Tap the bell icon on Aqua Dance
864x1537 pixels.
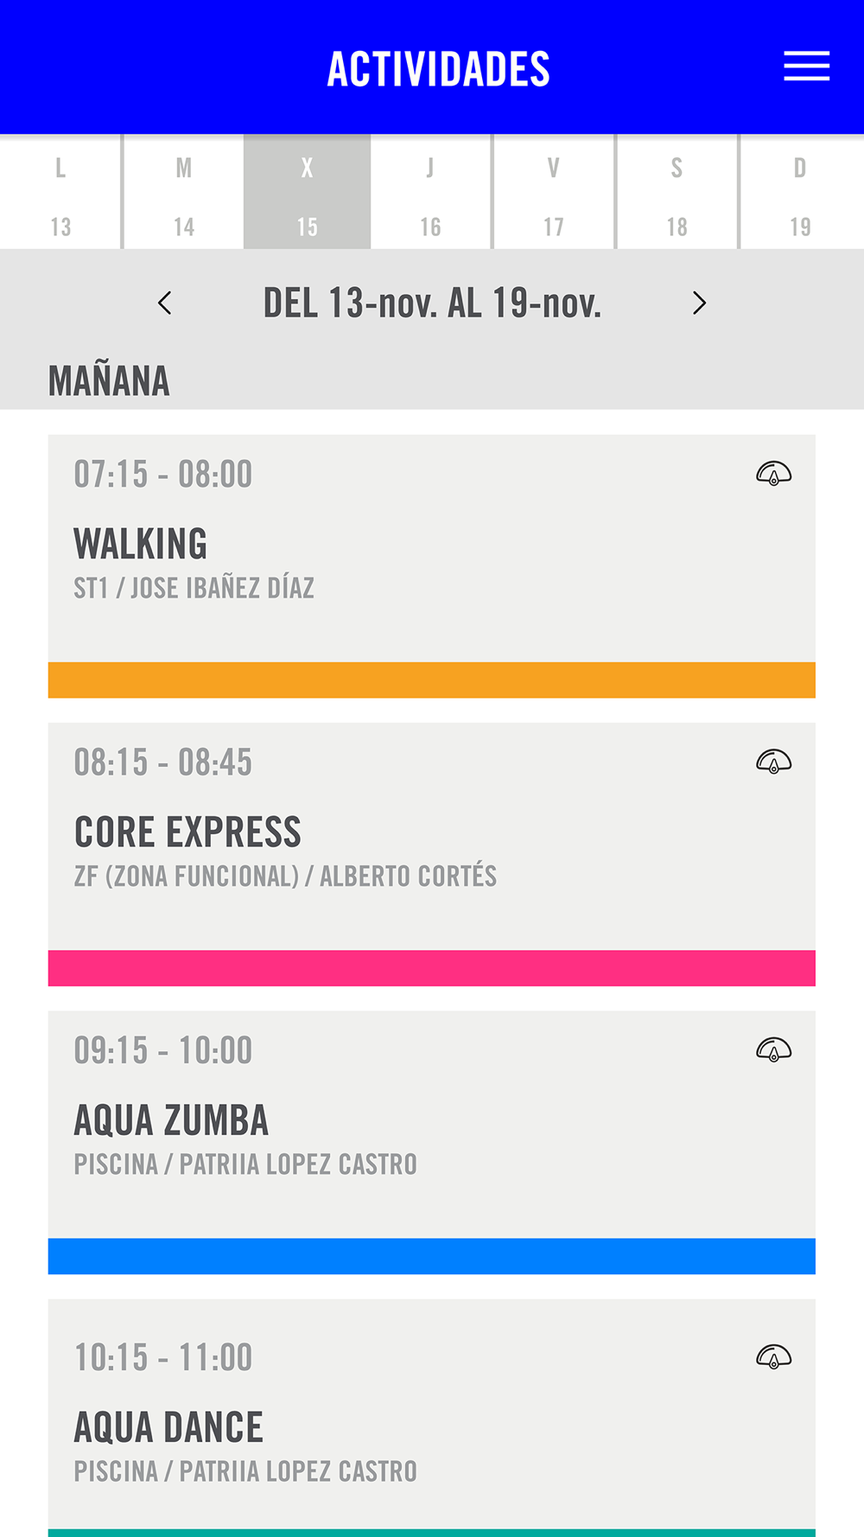(x=773, y=1356)
